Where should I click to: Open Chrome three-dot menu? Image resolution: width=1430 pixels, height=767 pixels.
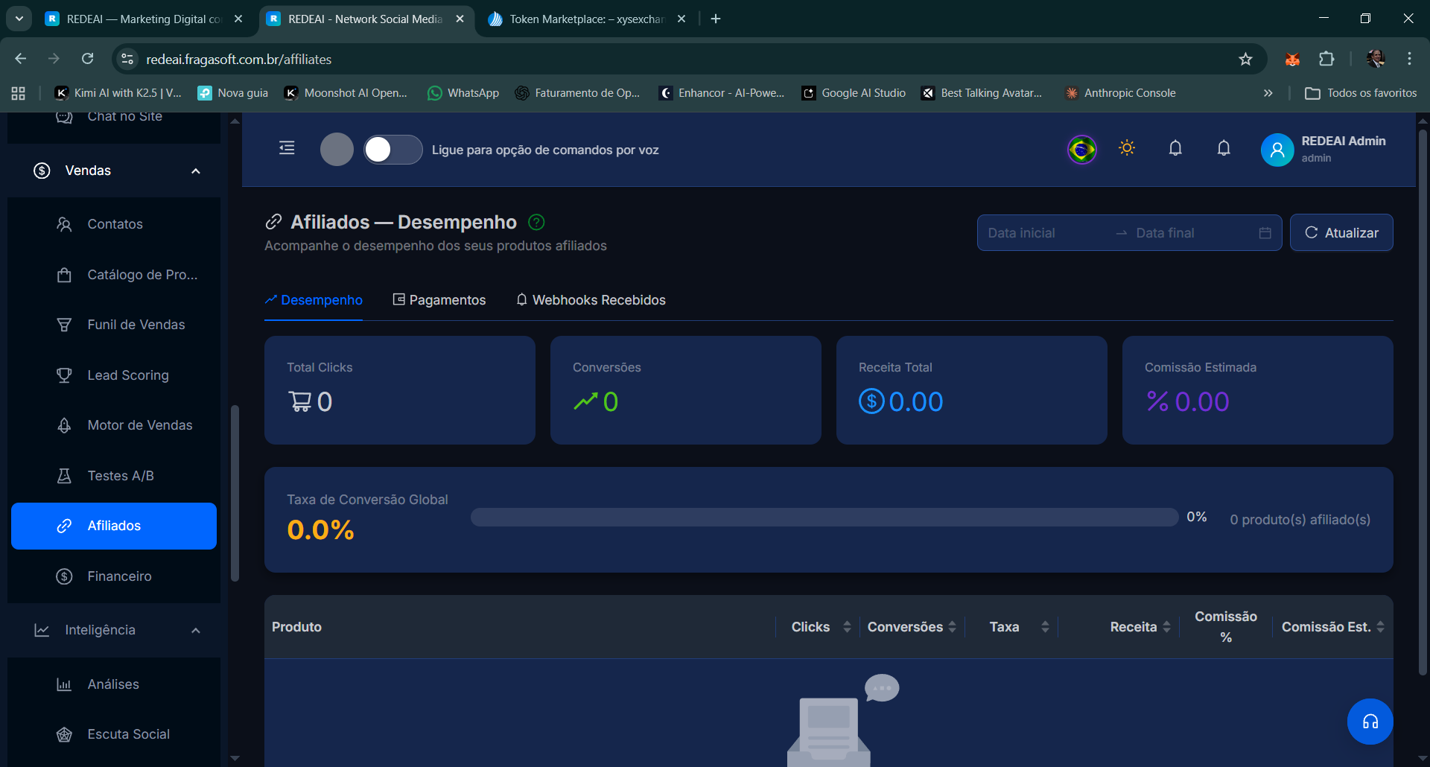pos(1409,59)
